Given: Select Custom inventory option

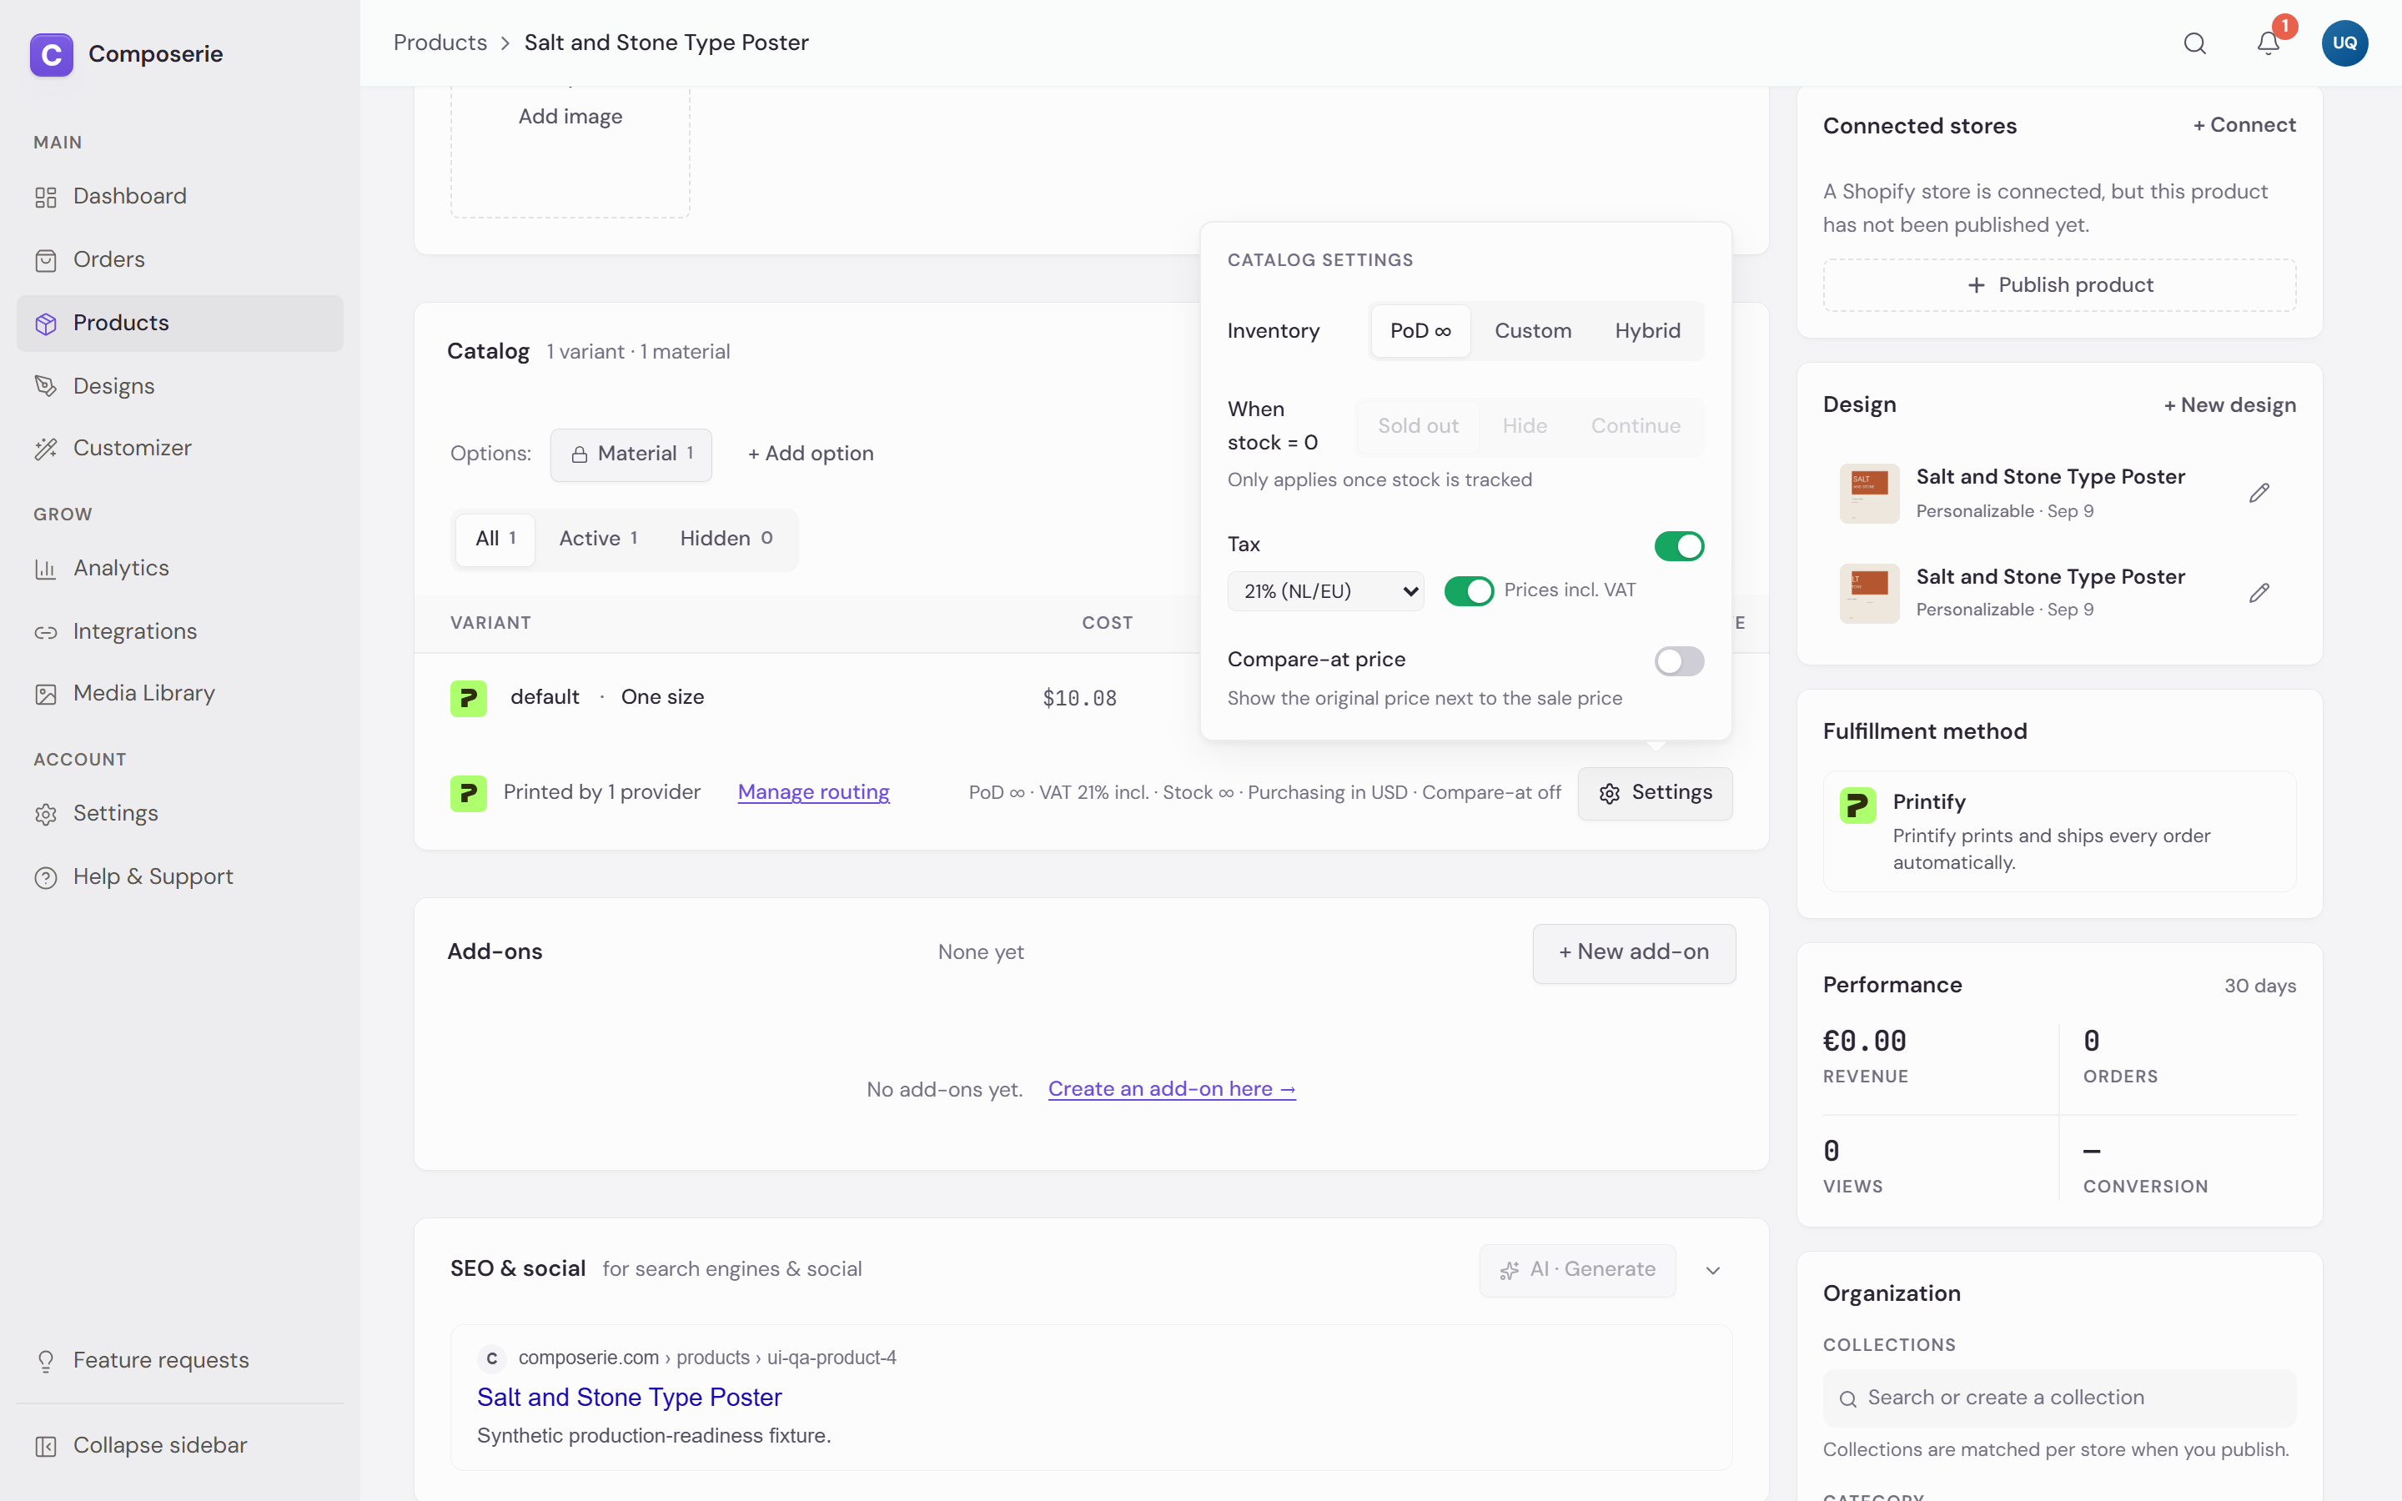Looking at the screenshot, I should (x=1532, y=330).
